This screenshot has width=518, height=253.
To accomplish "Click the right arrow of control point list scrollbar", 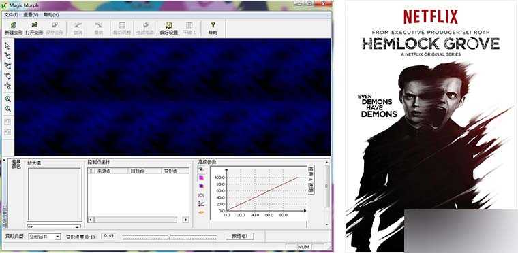I will pos(185,220).
